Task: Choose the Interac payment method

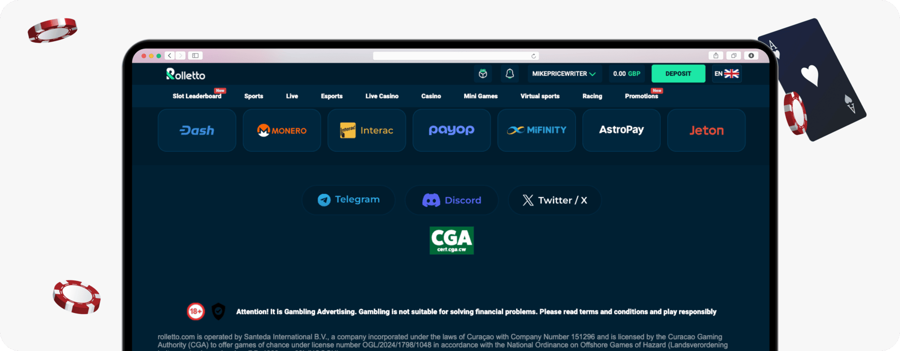Action: click(x=367, y=130)
